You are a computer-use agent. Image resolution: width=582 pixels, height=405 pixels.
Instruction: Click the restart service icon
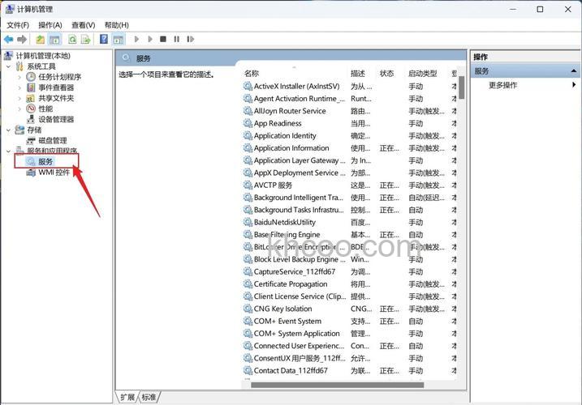pos(191,39)
